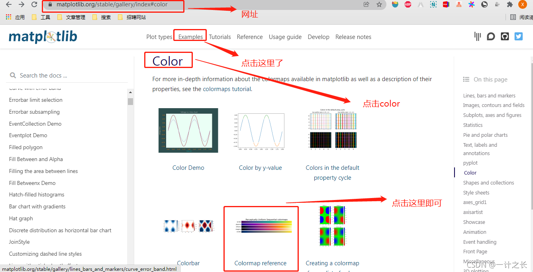Viewport: 533px width, 272px height.
Task: Open the Twitter icon in the header
Action: point(518,37)
